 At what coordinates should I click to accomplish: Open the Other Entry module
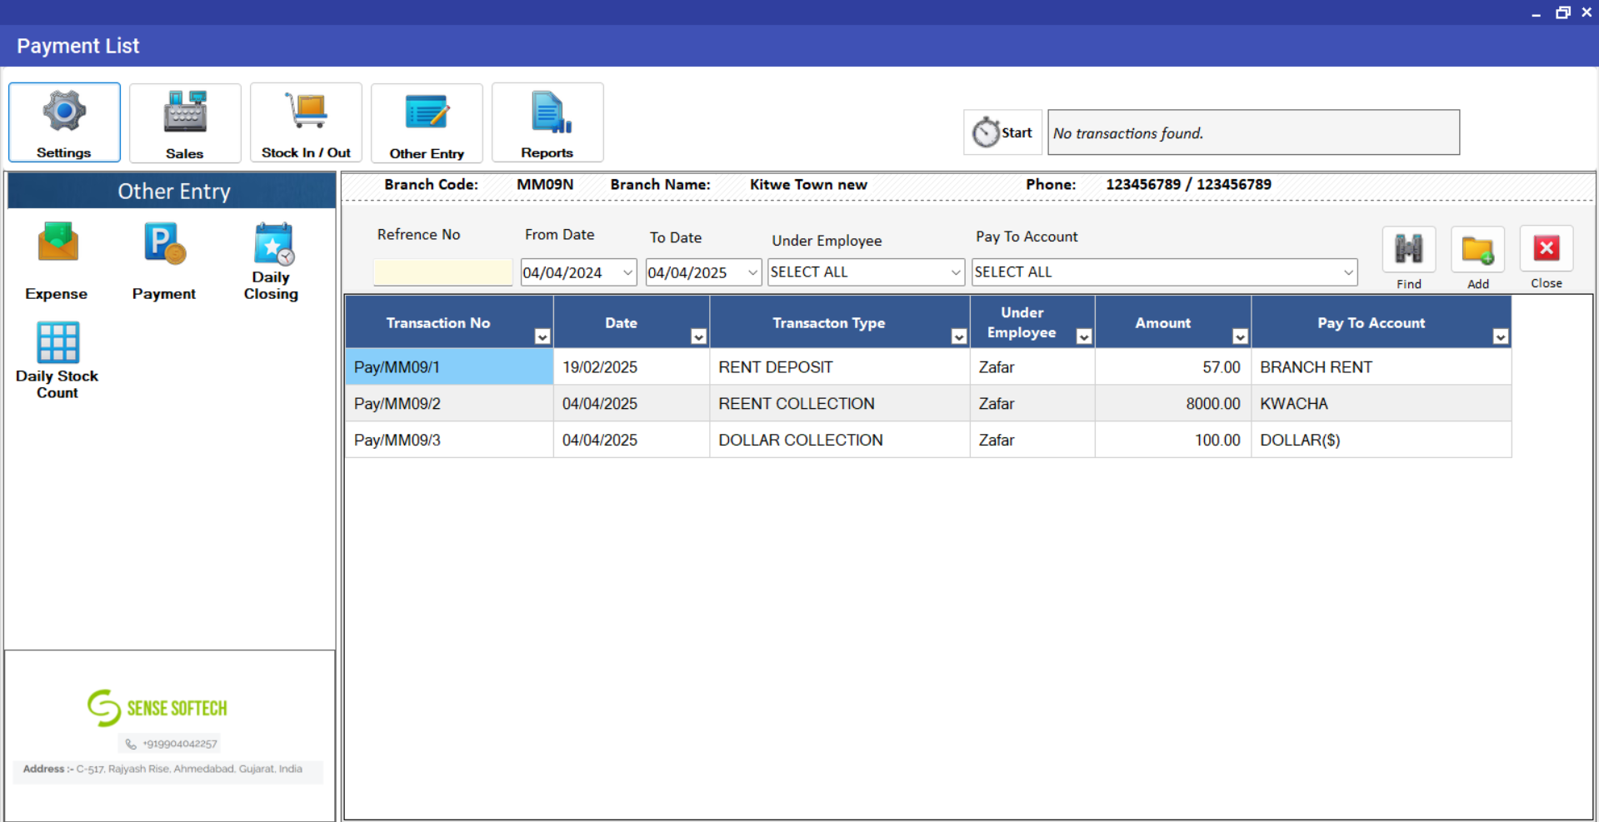click(x=427, y=122)
